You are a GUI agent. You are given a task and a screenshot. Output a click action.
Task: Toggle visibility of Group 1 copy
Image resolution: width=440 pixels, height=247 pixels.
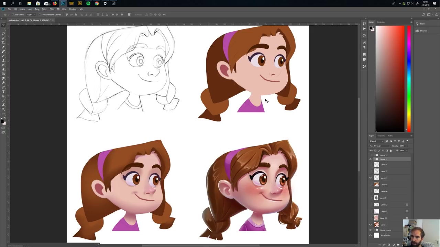(x=371, y=230)
